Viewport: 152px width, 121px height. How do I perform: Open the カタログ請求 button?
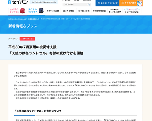(x=131, y=3)
